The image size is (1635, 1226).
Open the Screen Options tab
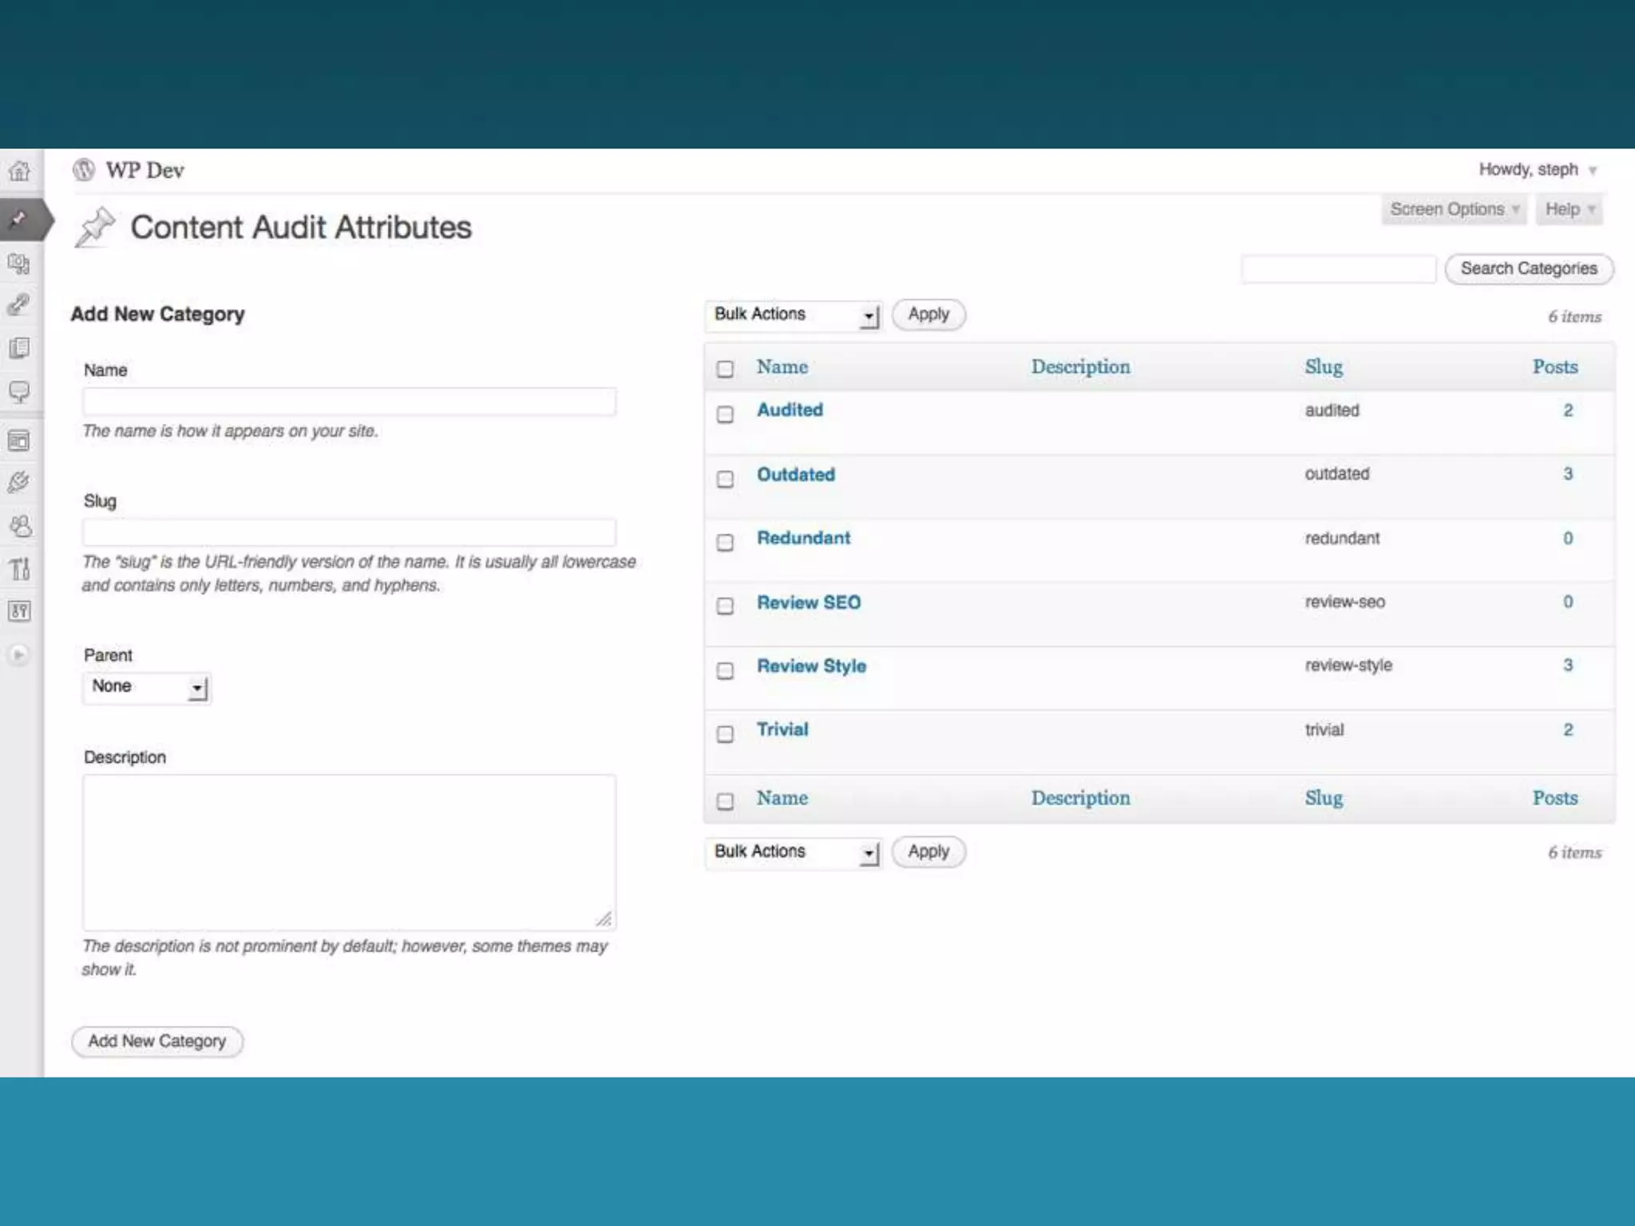coord(1453,210)
